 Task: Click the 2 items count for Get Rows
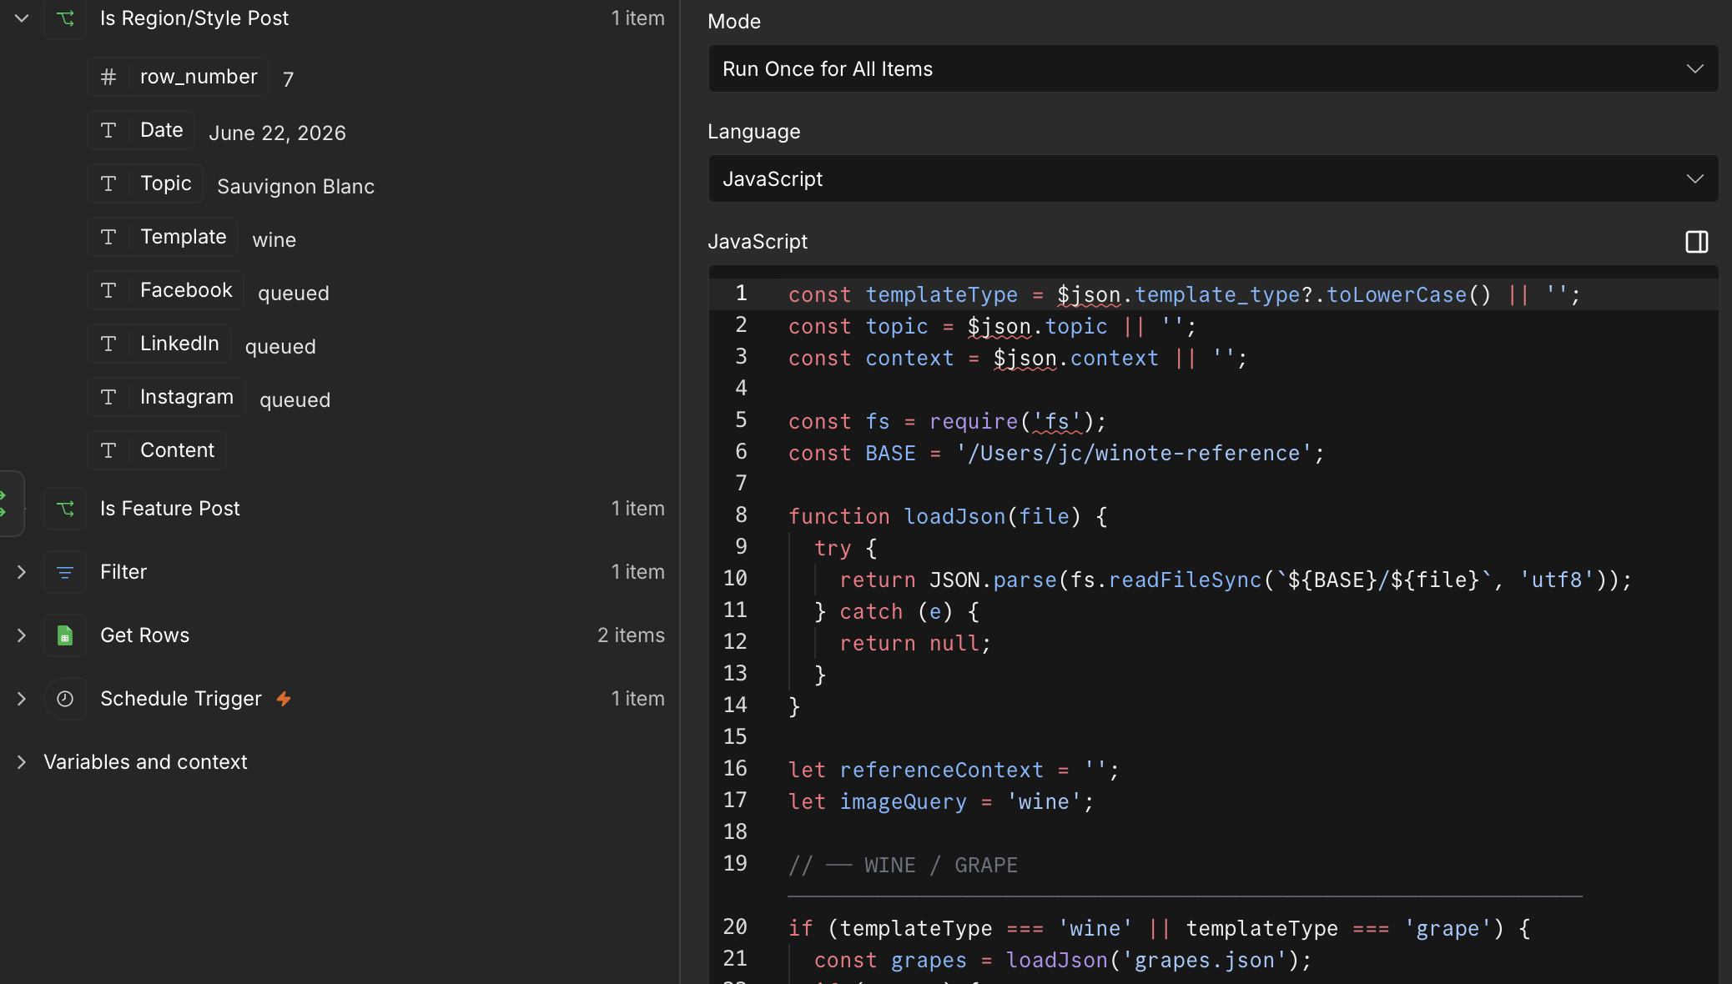[x=631, y=635]
